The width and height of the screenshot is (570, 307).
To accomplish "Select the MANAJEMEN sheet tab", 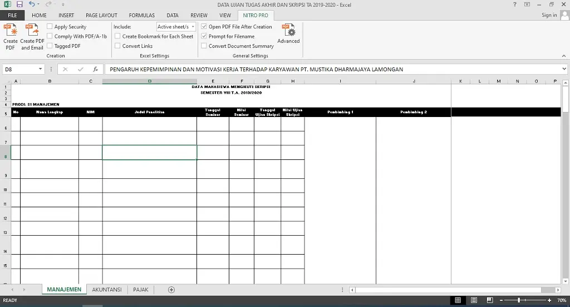I will (x=64, y=290).
